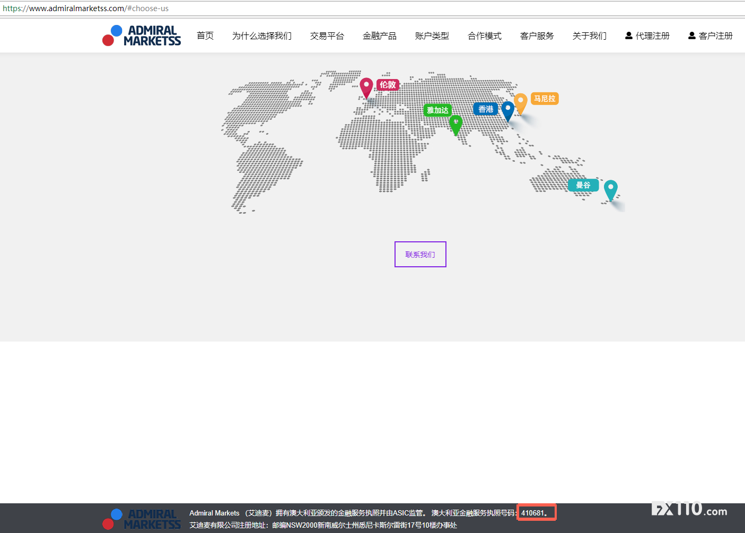Select the 马尼拉 city label
Image resolution: width=745 pixels, height=533 pixels.
545,99
